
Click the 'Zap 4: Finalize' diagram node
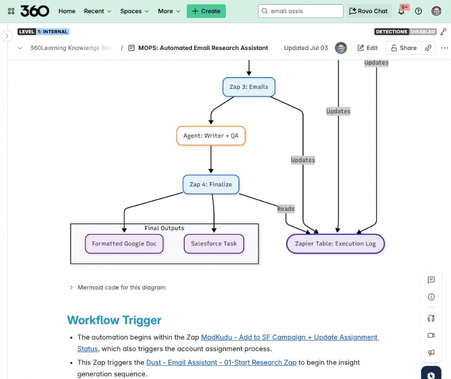[211, 185]
